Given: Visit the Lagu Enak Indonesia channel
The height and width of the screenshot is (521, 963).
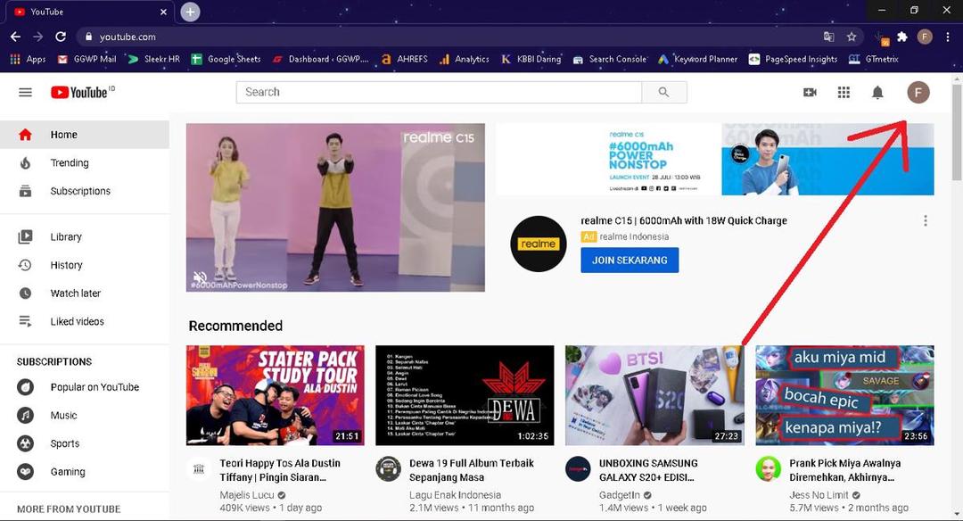Looking at the screenshot, I should click(455, 494).
